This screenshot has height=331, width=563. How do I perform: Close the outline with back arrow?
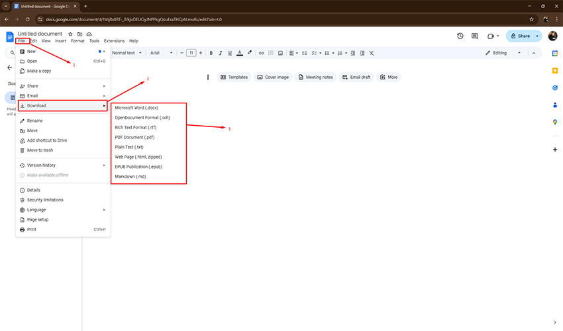tap(10, 68)
